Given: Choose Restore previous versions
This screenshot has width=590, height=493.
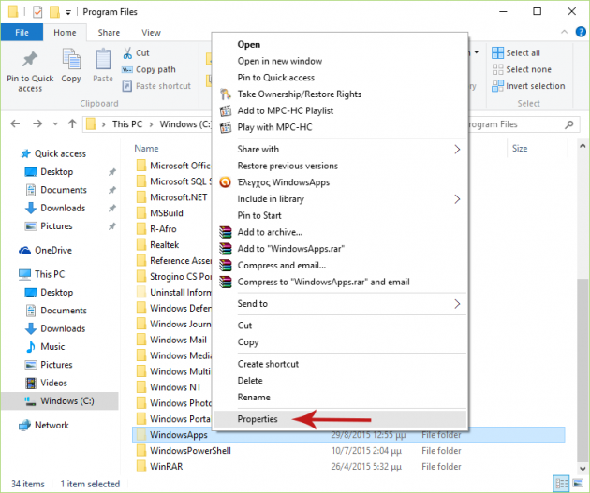Looking at the screenshot, I should pos(341,166).
